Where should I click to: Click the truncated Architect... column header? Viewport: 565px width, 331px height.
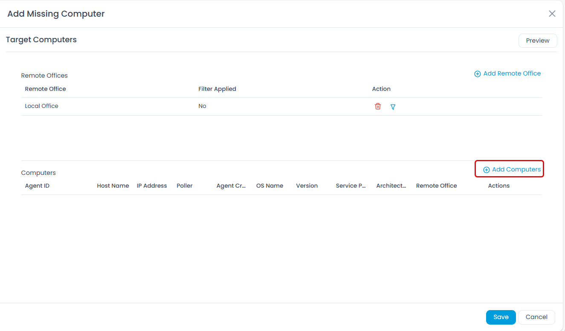pos(391,186)
